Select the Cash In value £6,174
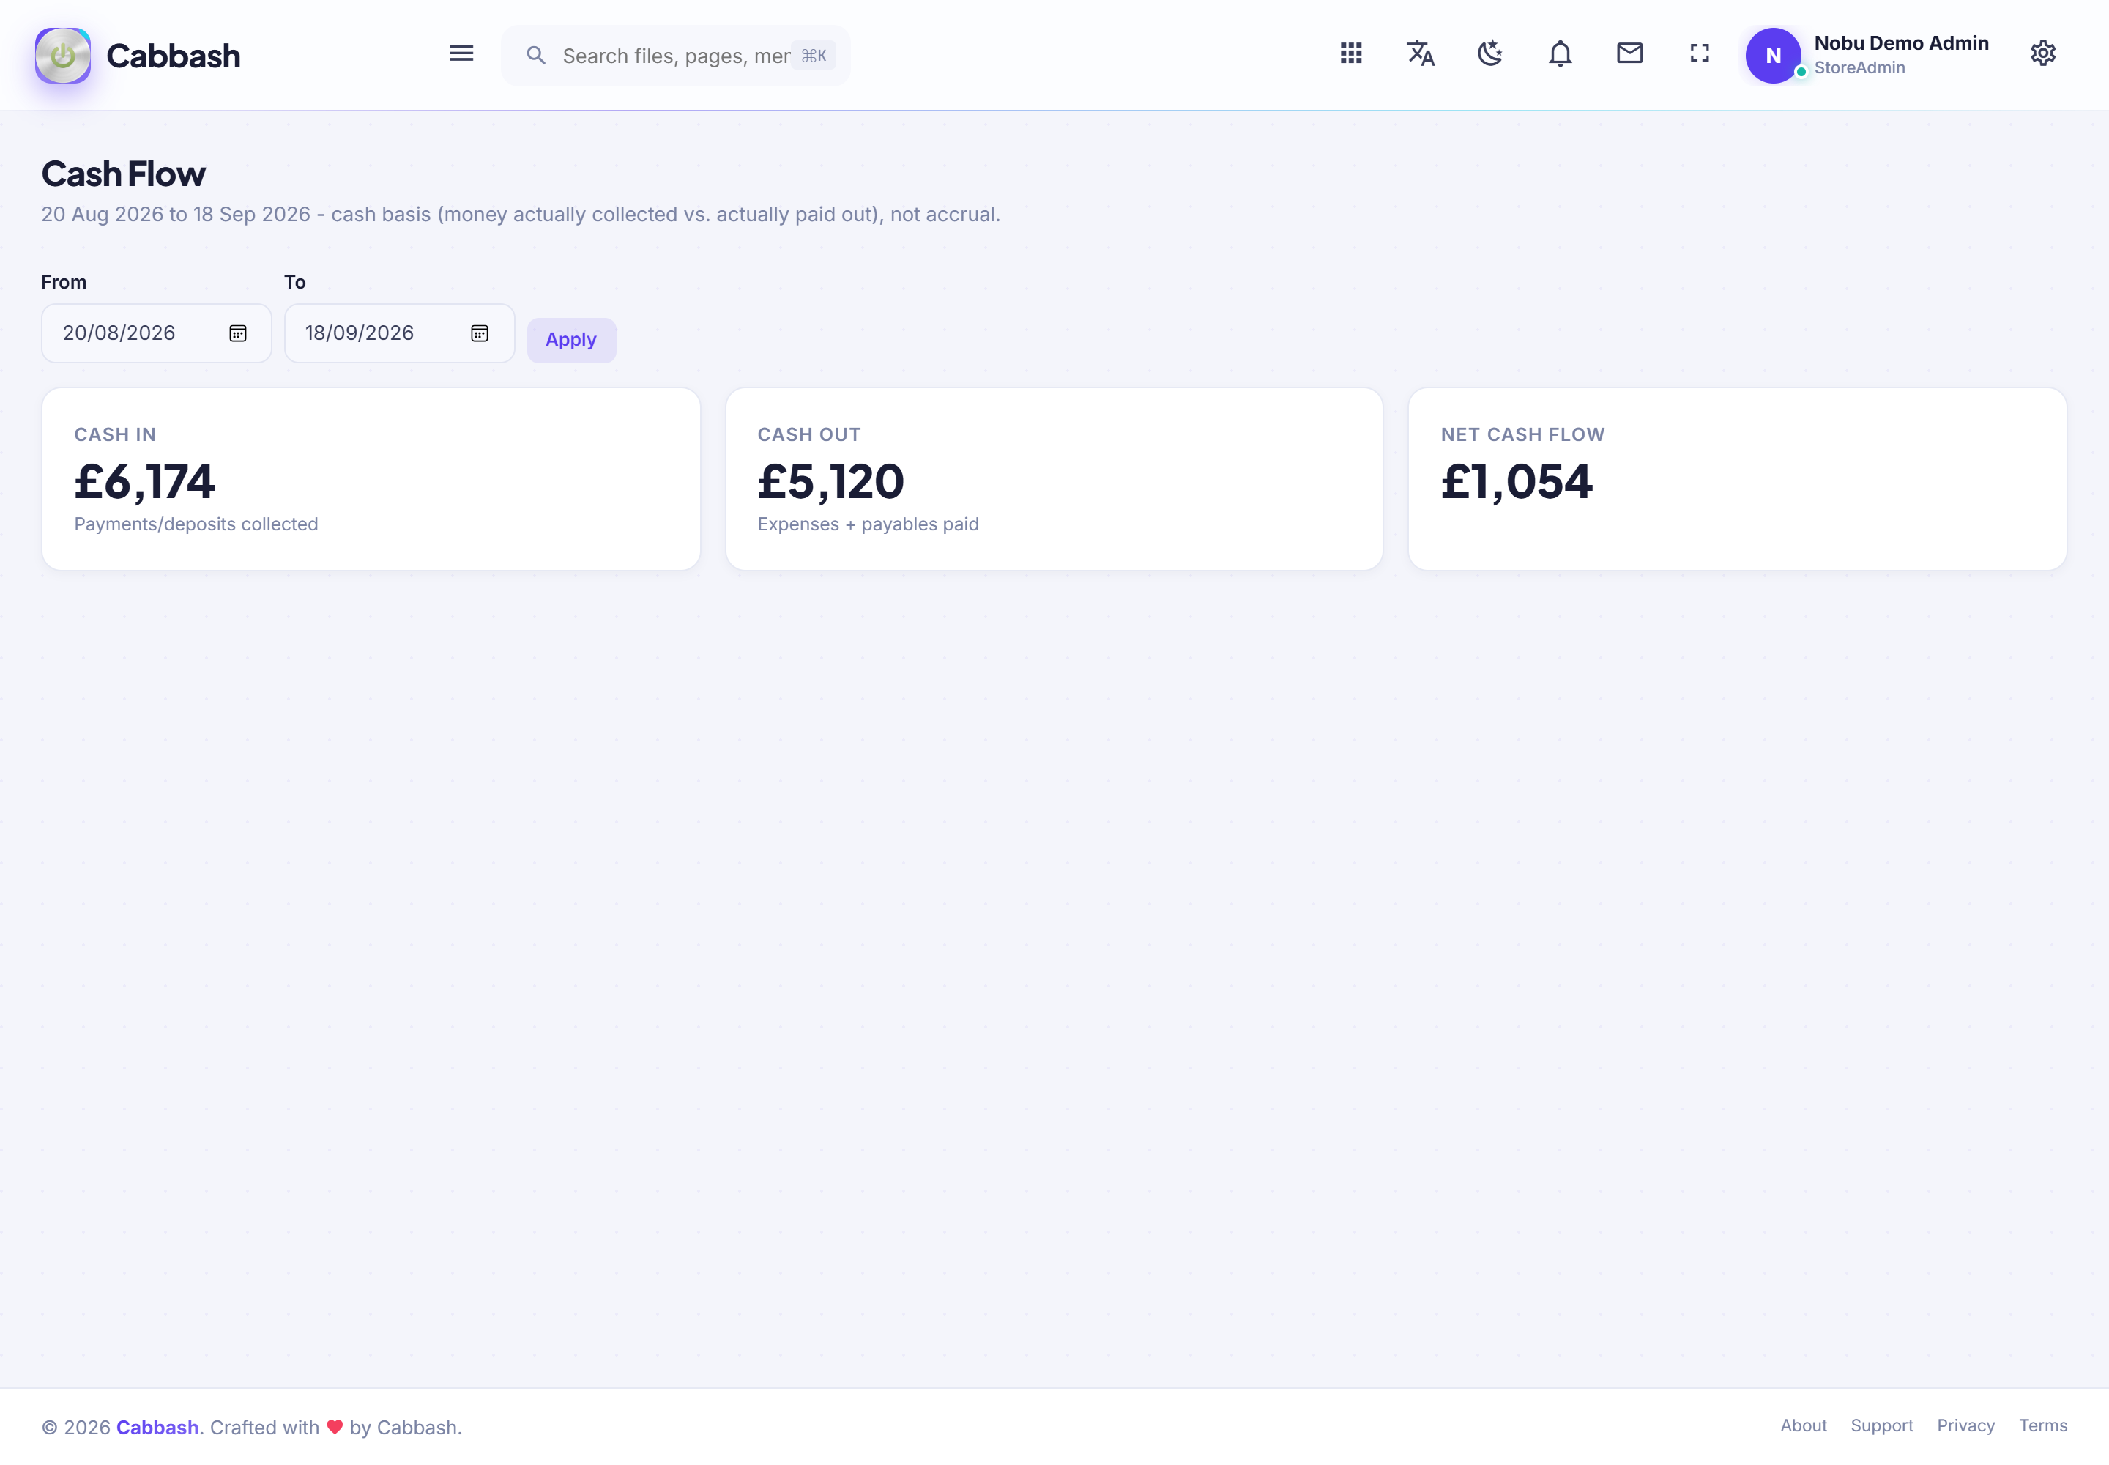2109x1465 pixels. [145, 481]
